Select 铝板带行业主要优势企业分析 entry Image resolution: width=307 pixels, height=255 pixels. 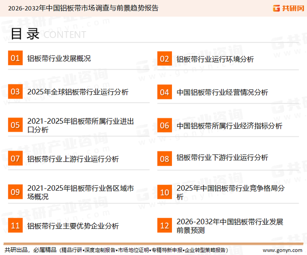click(73, 226)
